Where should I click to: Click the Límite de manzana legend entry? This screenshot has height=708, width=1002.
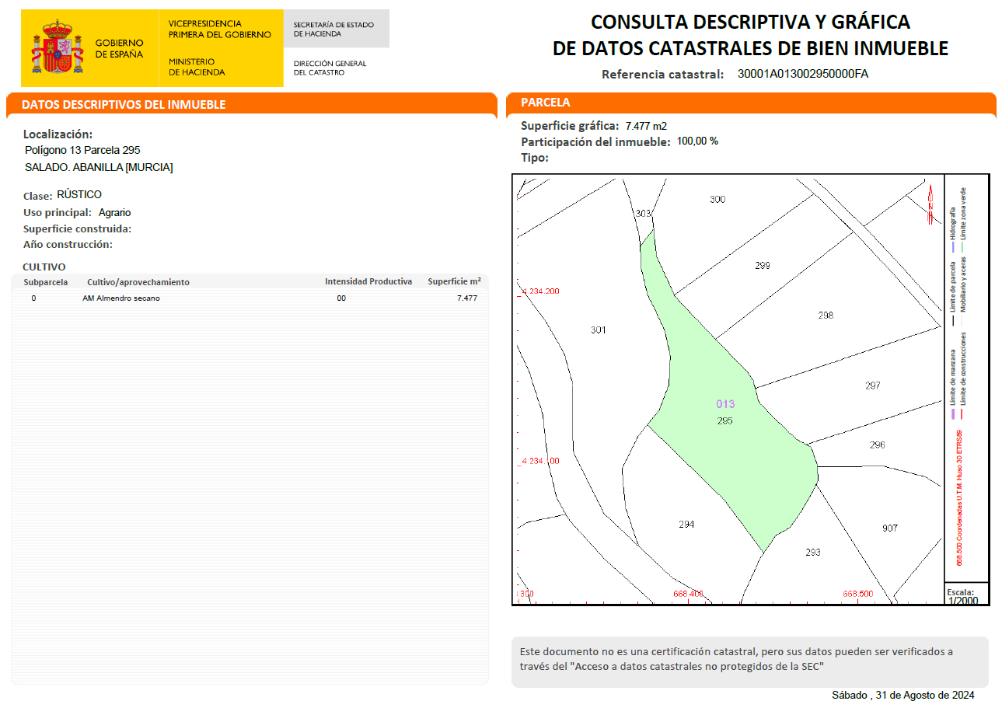tap(953, 377)
